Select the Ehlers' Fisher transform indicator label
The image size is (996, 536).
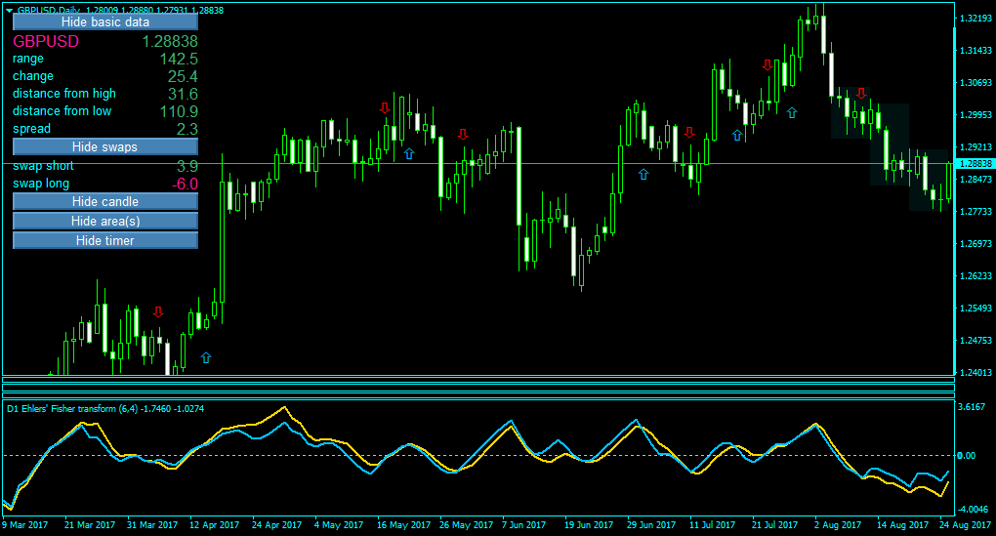[105, 409]
